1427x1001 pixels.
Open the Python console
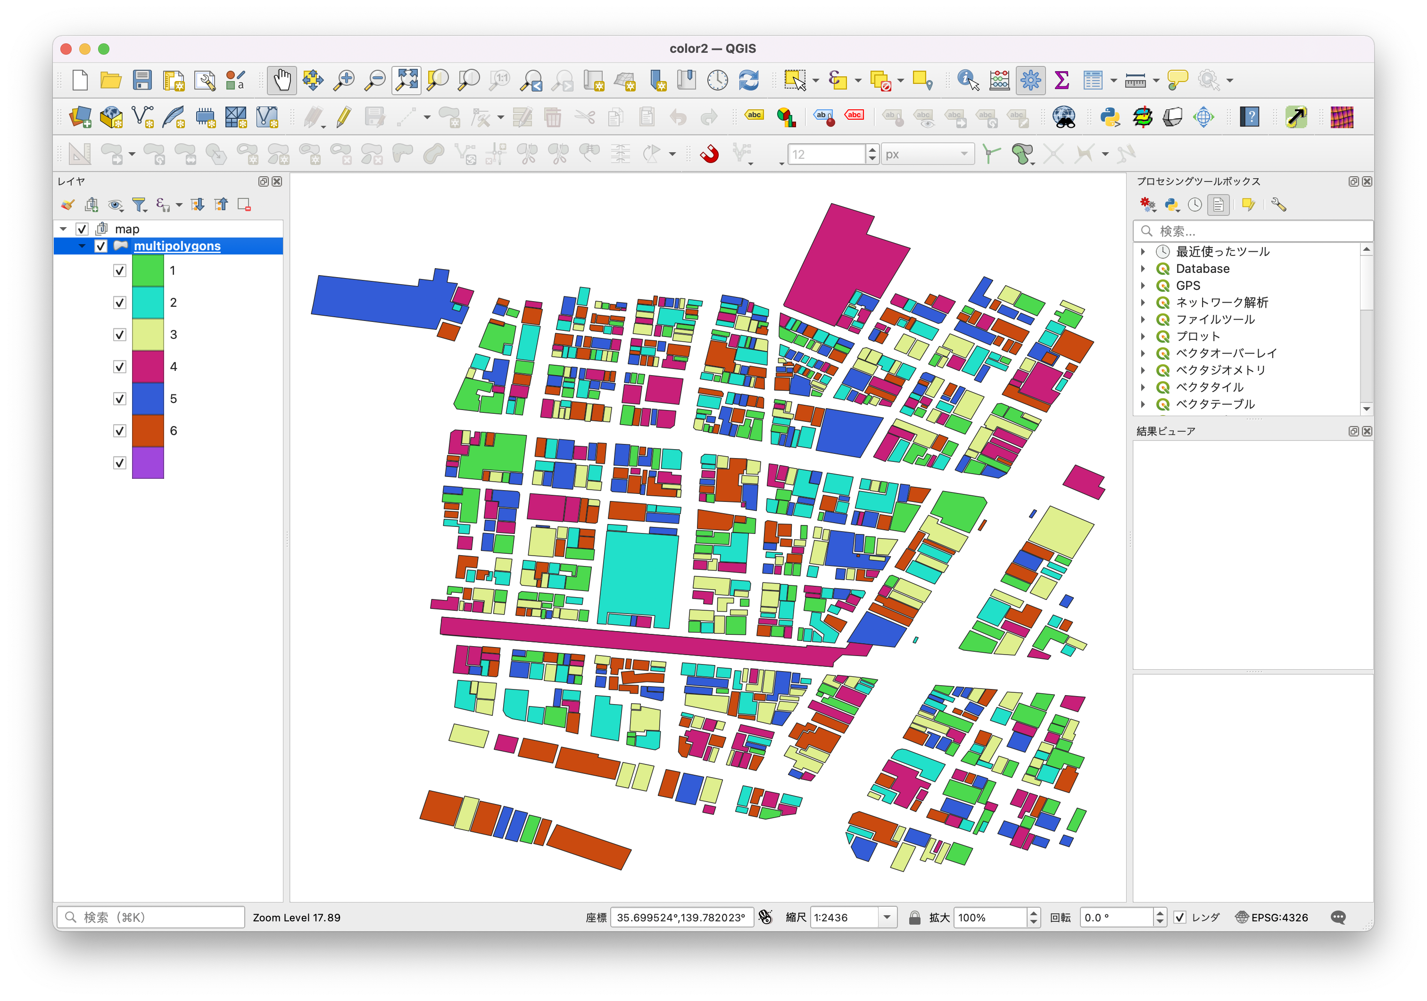[1111, 117]
